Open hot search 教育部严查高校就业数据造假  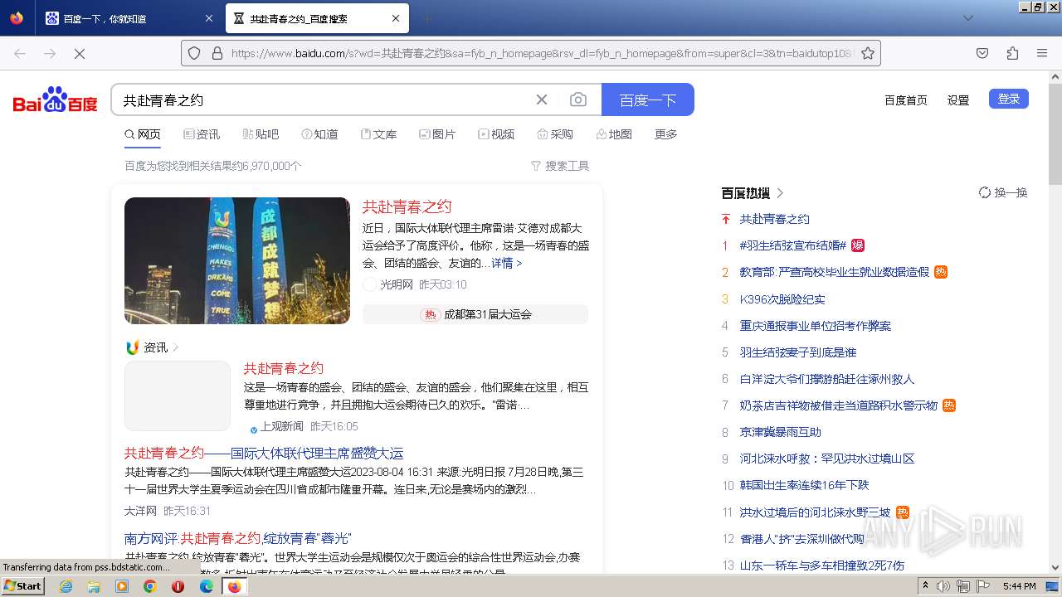pos(835,272)
